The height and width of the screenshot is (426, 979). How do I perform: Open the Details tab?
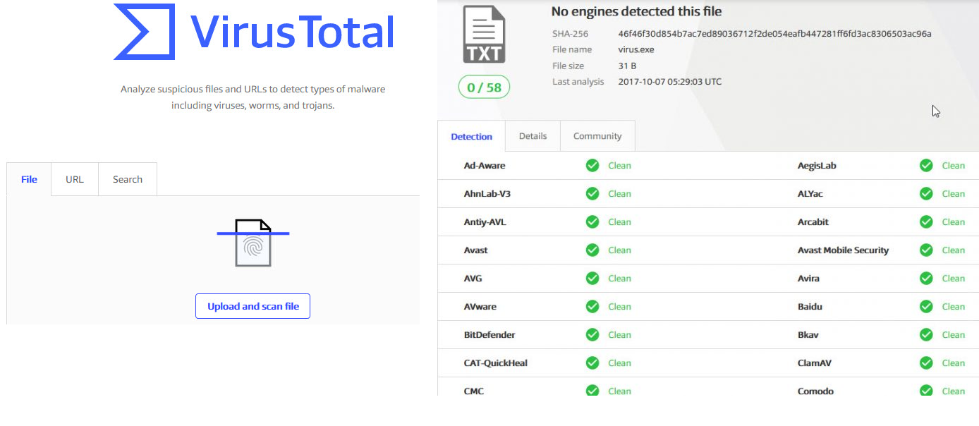[533, 136]
